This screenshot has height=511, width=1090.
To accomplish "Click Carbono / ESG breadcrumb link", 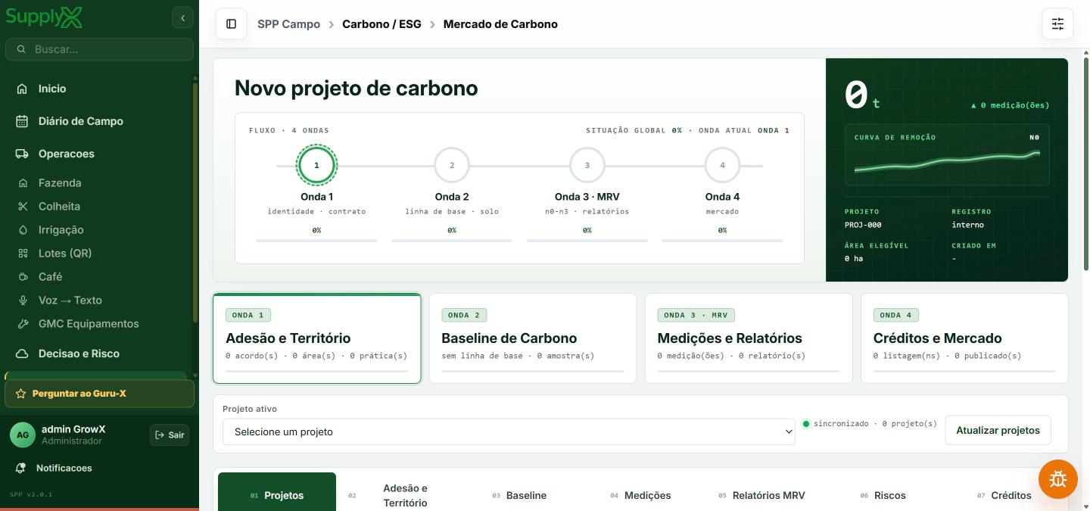I will point(381,24).
